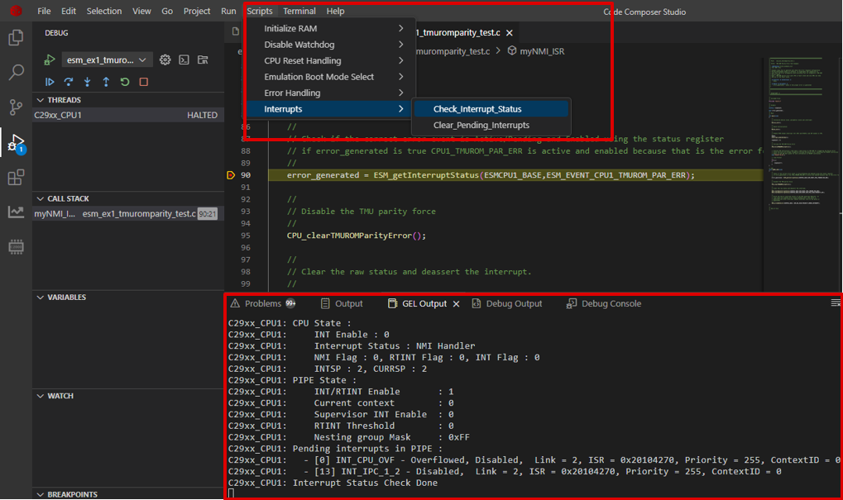The width and height of the screenshot is (843, 500).
Task: Open the Run and Debug sidebar icon
Action: click(16, 140)
